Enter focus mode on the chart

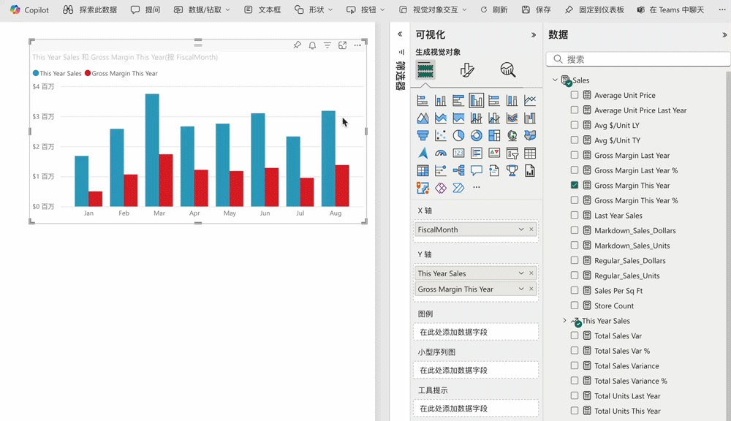click(x=342, y=45)
